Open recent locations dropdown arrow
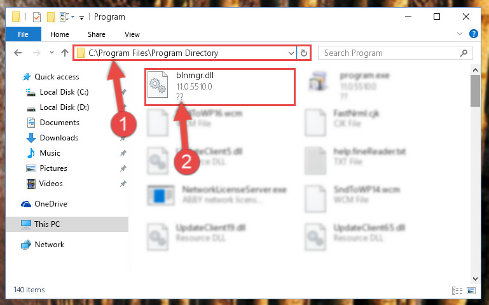The image size is (489, 305). (52, 53)
